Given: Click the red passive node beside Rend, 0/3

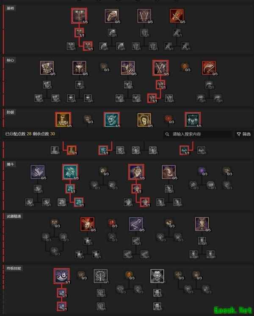Looking at the screenshot, I should [185, 67].
